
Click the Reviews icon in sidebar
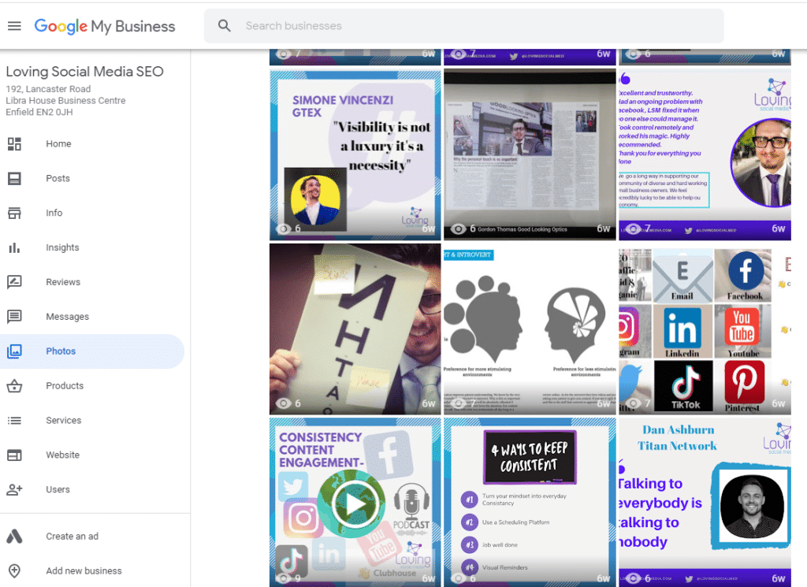coord(14,282)
